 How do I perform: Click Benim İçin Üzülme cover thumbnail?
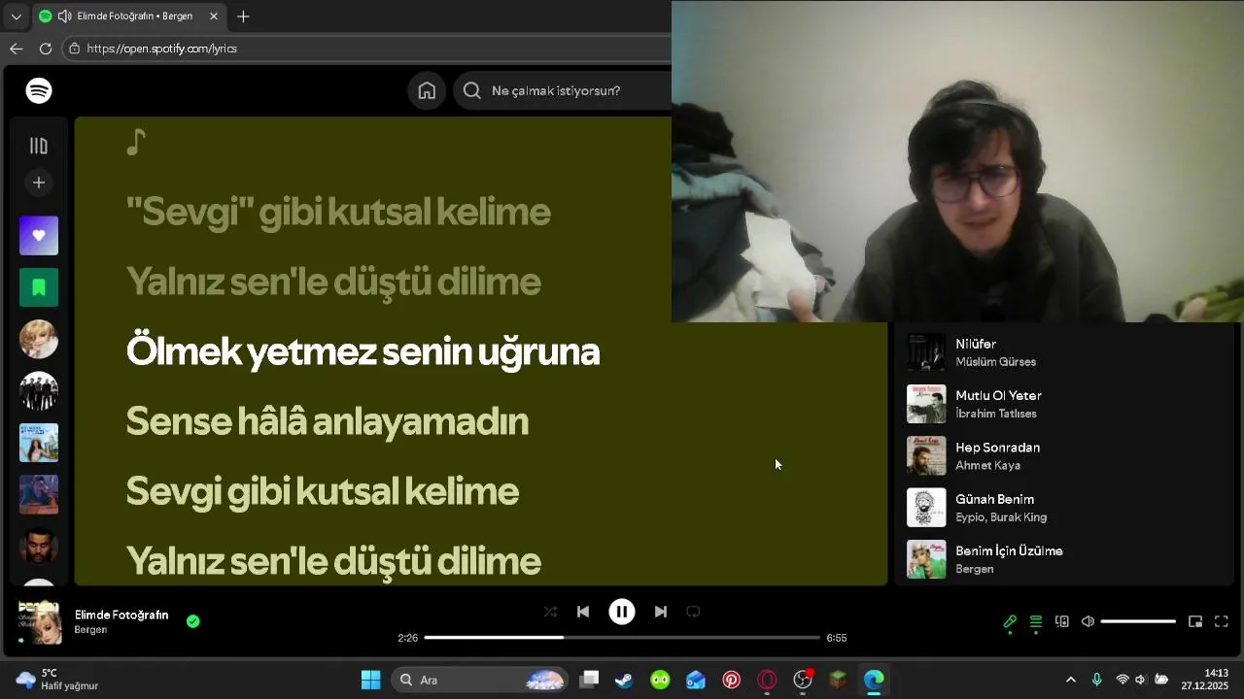point(926,559)
